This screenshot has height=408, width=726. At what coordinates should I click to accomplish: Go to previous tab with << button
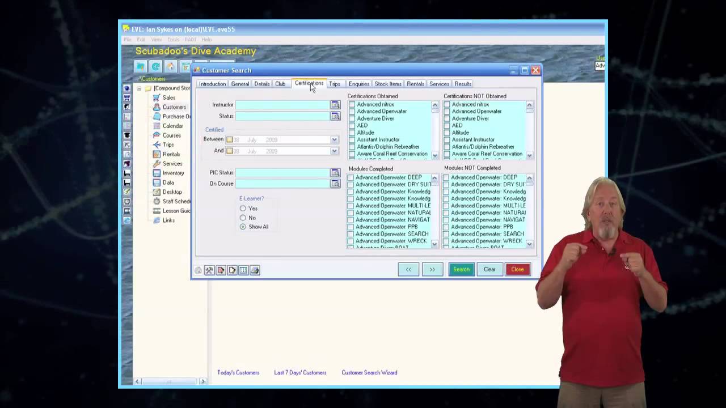[x=408, y=269]
